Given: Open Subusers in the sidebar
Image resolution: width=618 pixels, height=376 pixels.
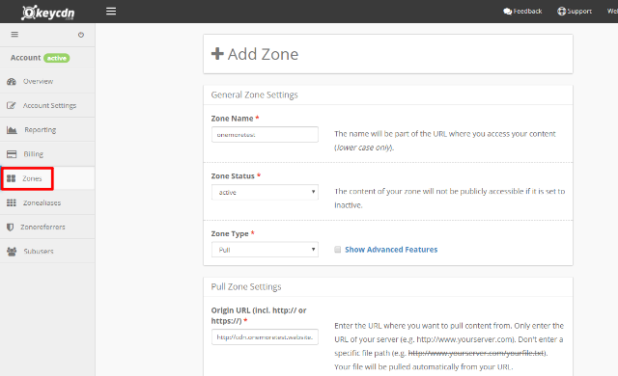Looking at the screenshot, I should pos(47,252).
